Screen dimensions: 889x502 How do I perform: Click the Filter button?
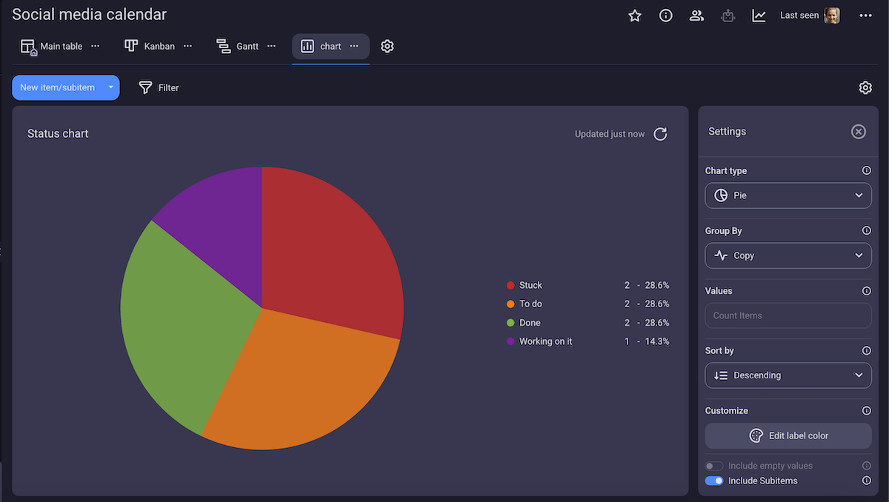159,87
